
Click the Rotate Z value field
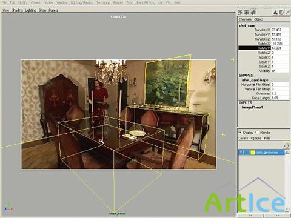280,53
